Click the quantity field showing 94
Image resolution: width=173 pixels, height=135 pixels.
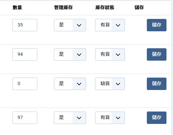(25, 54)
